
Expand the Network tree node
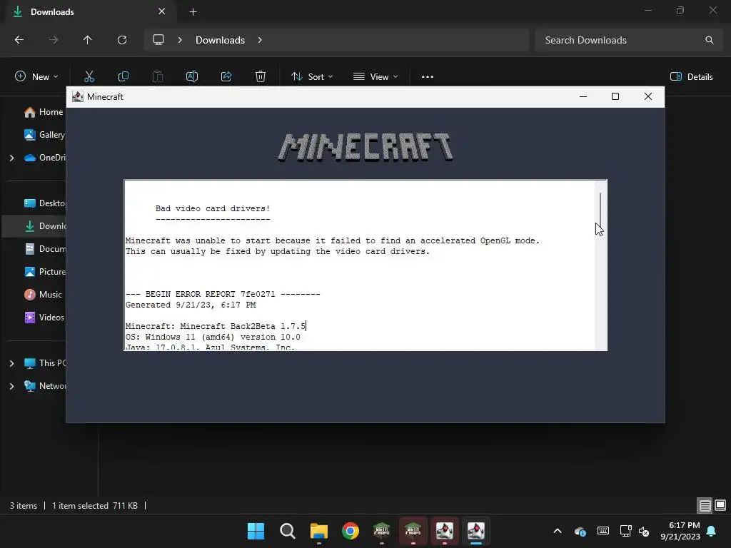11,386
